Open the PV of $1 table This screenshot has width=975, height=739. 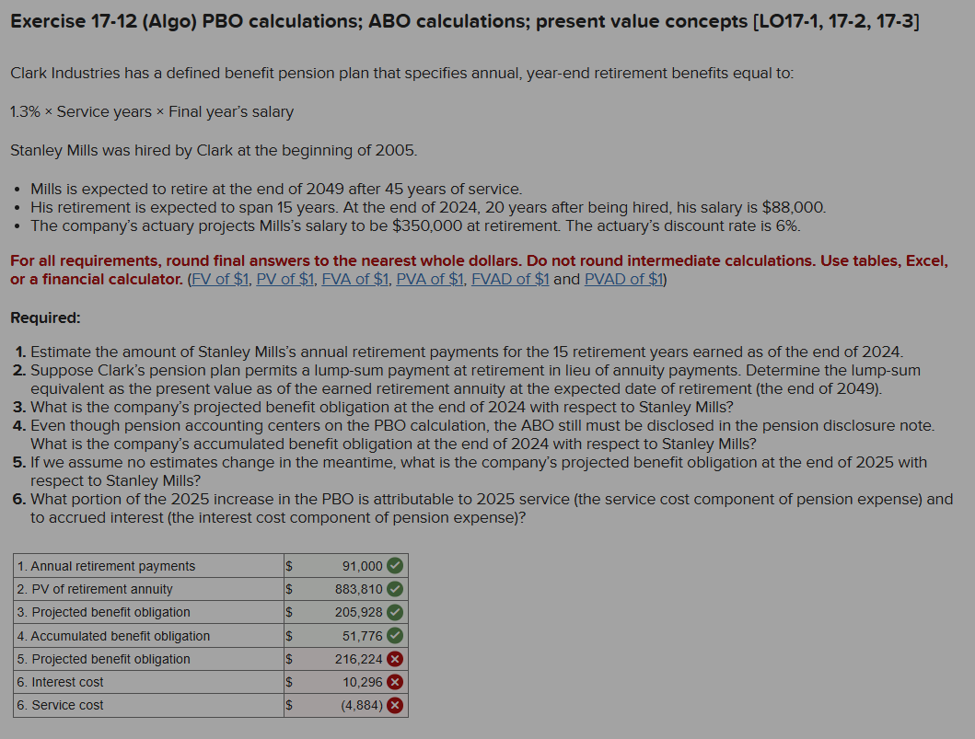point(284,279)
